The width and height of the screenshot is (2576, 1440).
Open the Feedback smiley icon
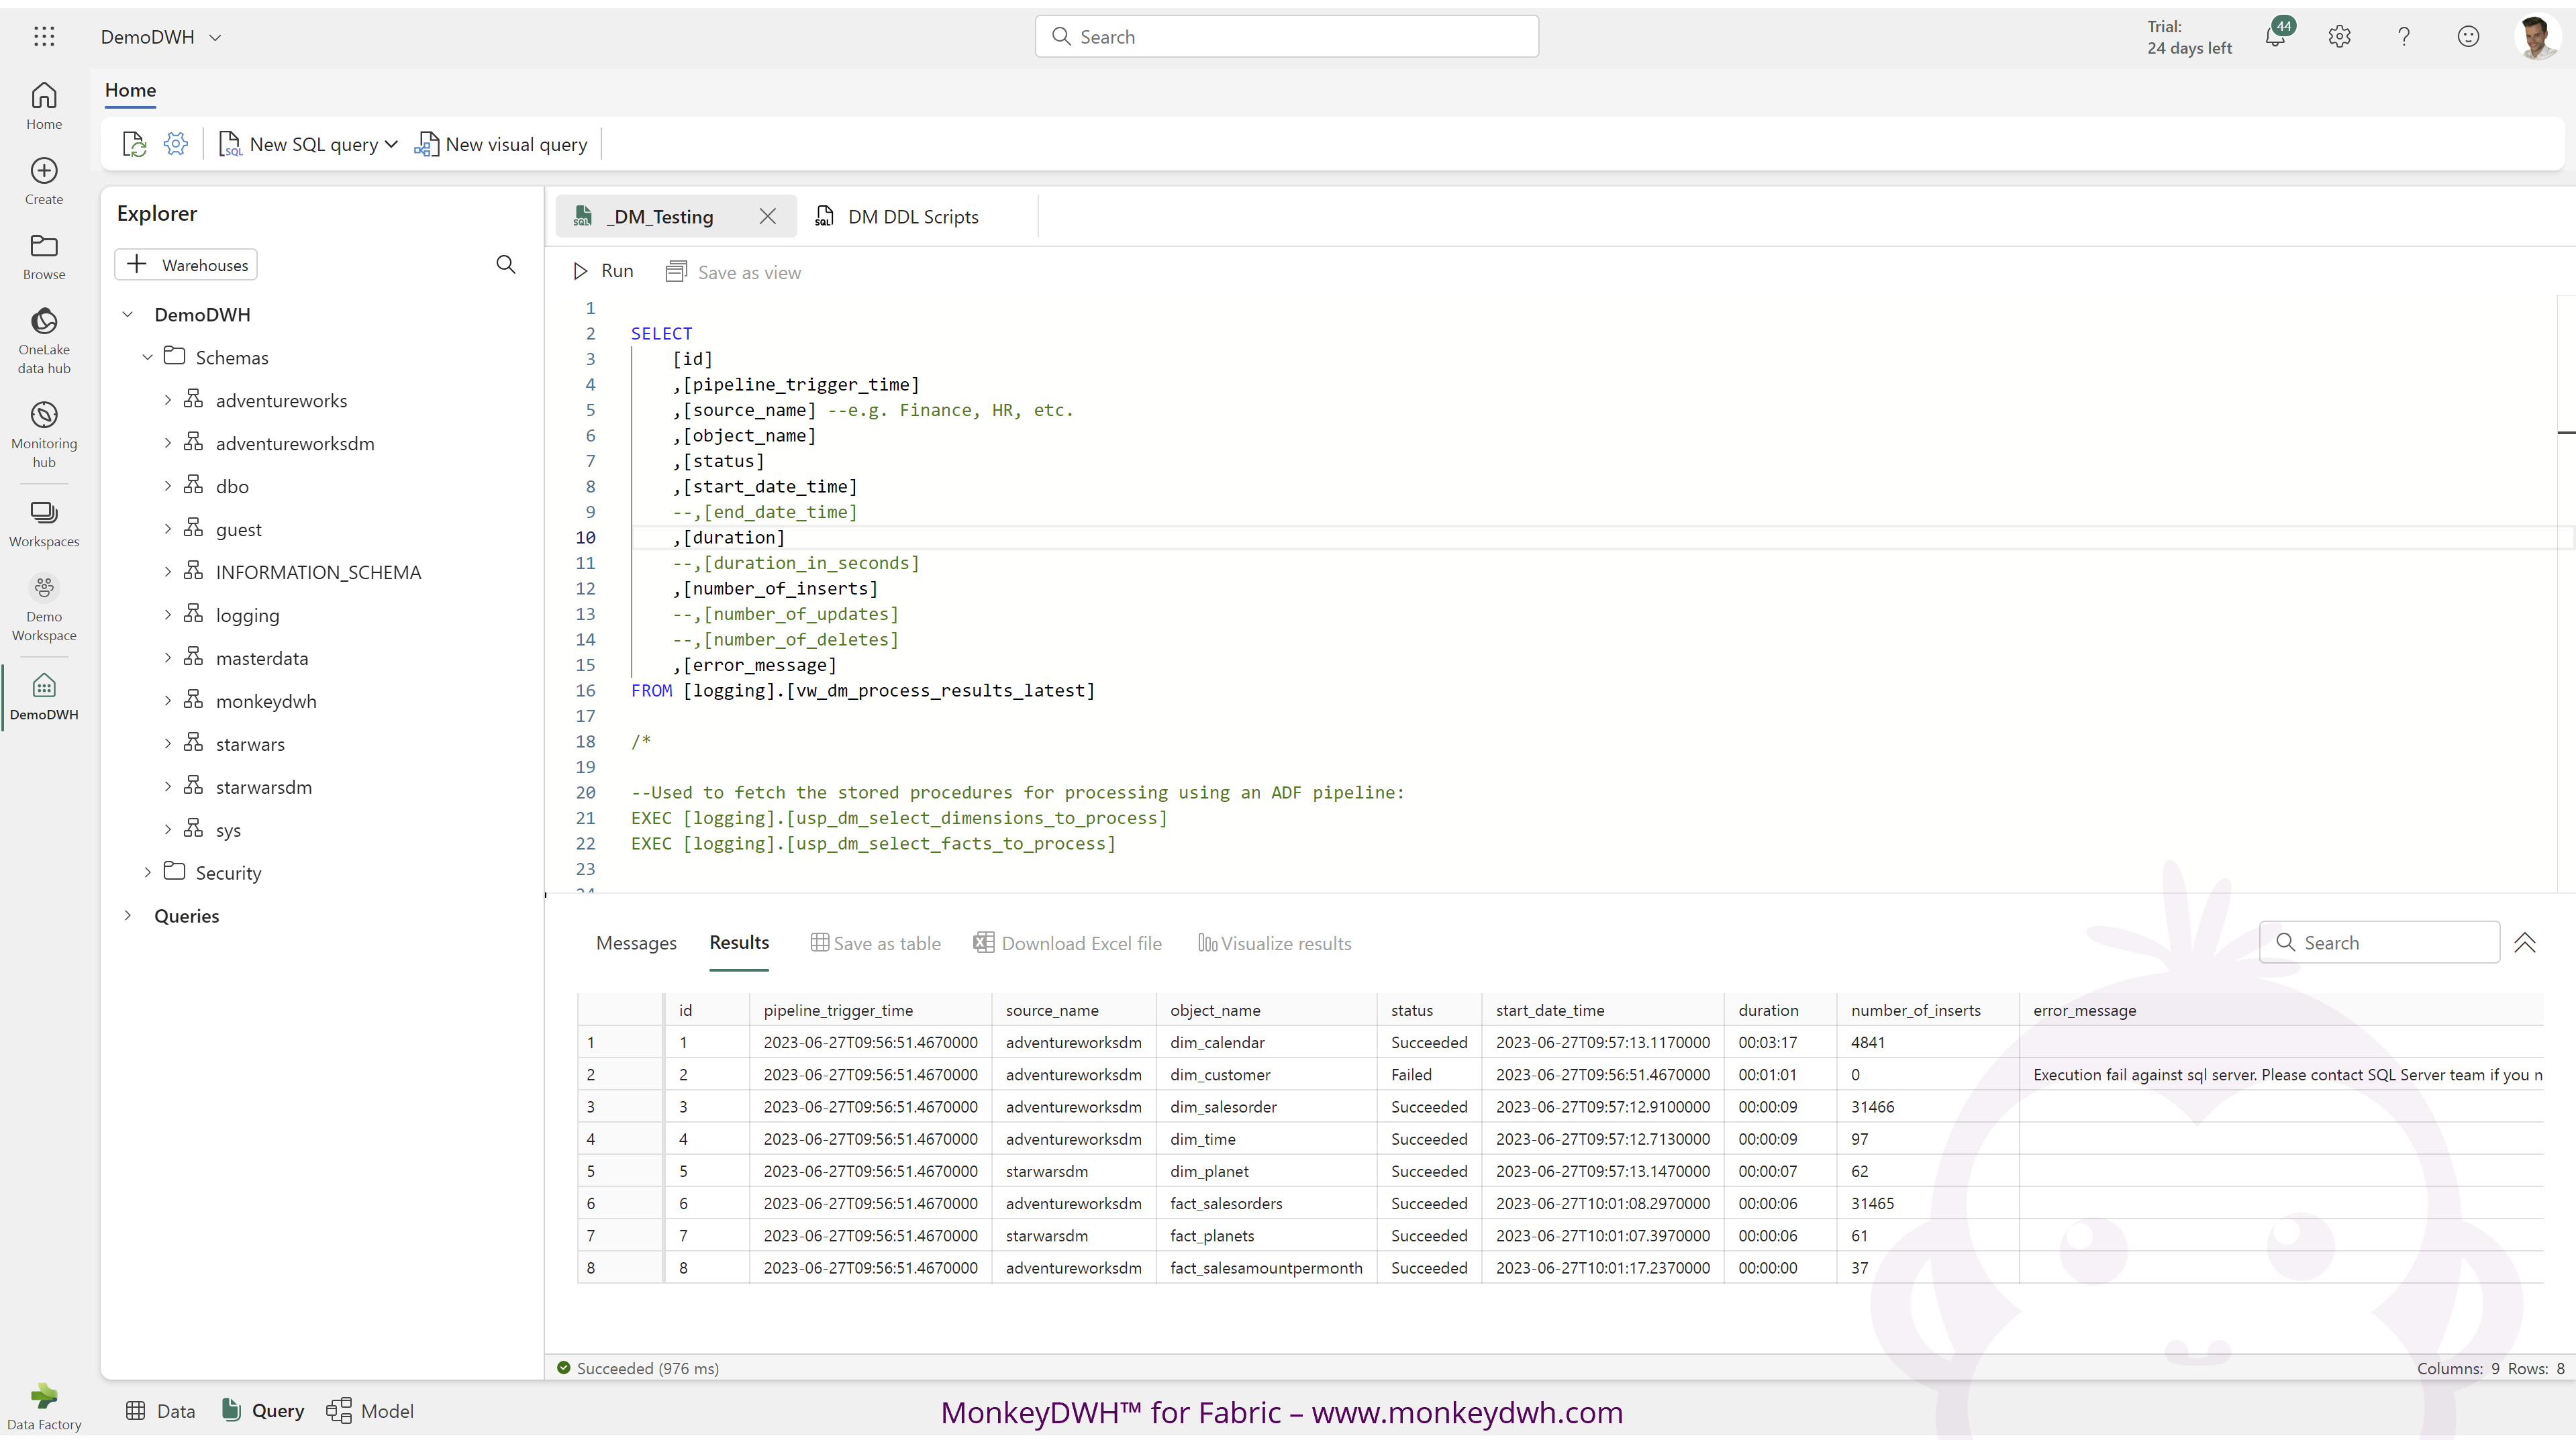point(2468,37)
